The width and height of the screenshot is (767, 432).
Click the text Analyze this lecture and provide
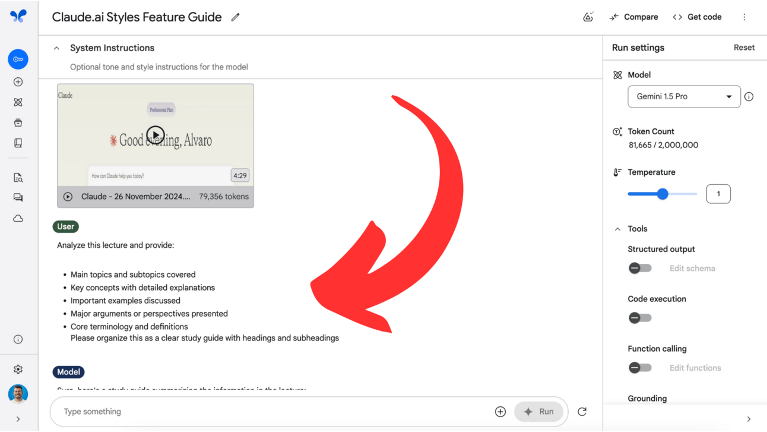116,245
